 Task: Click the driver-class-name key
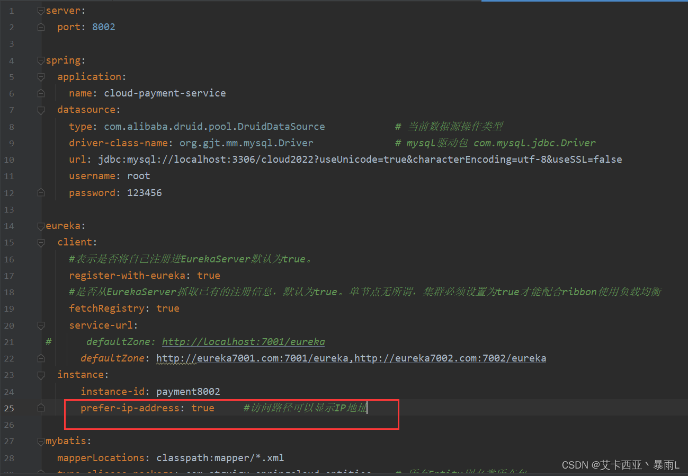pos(118,143)
